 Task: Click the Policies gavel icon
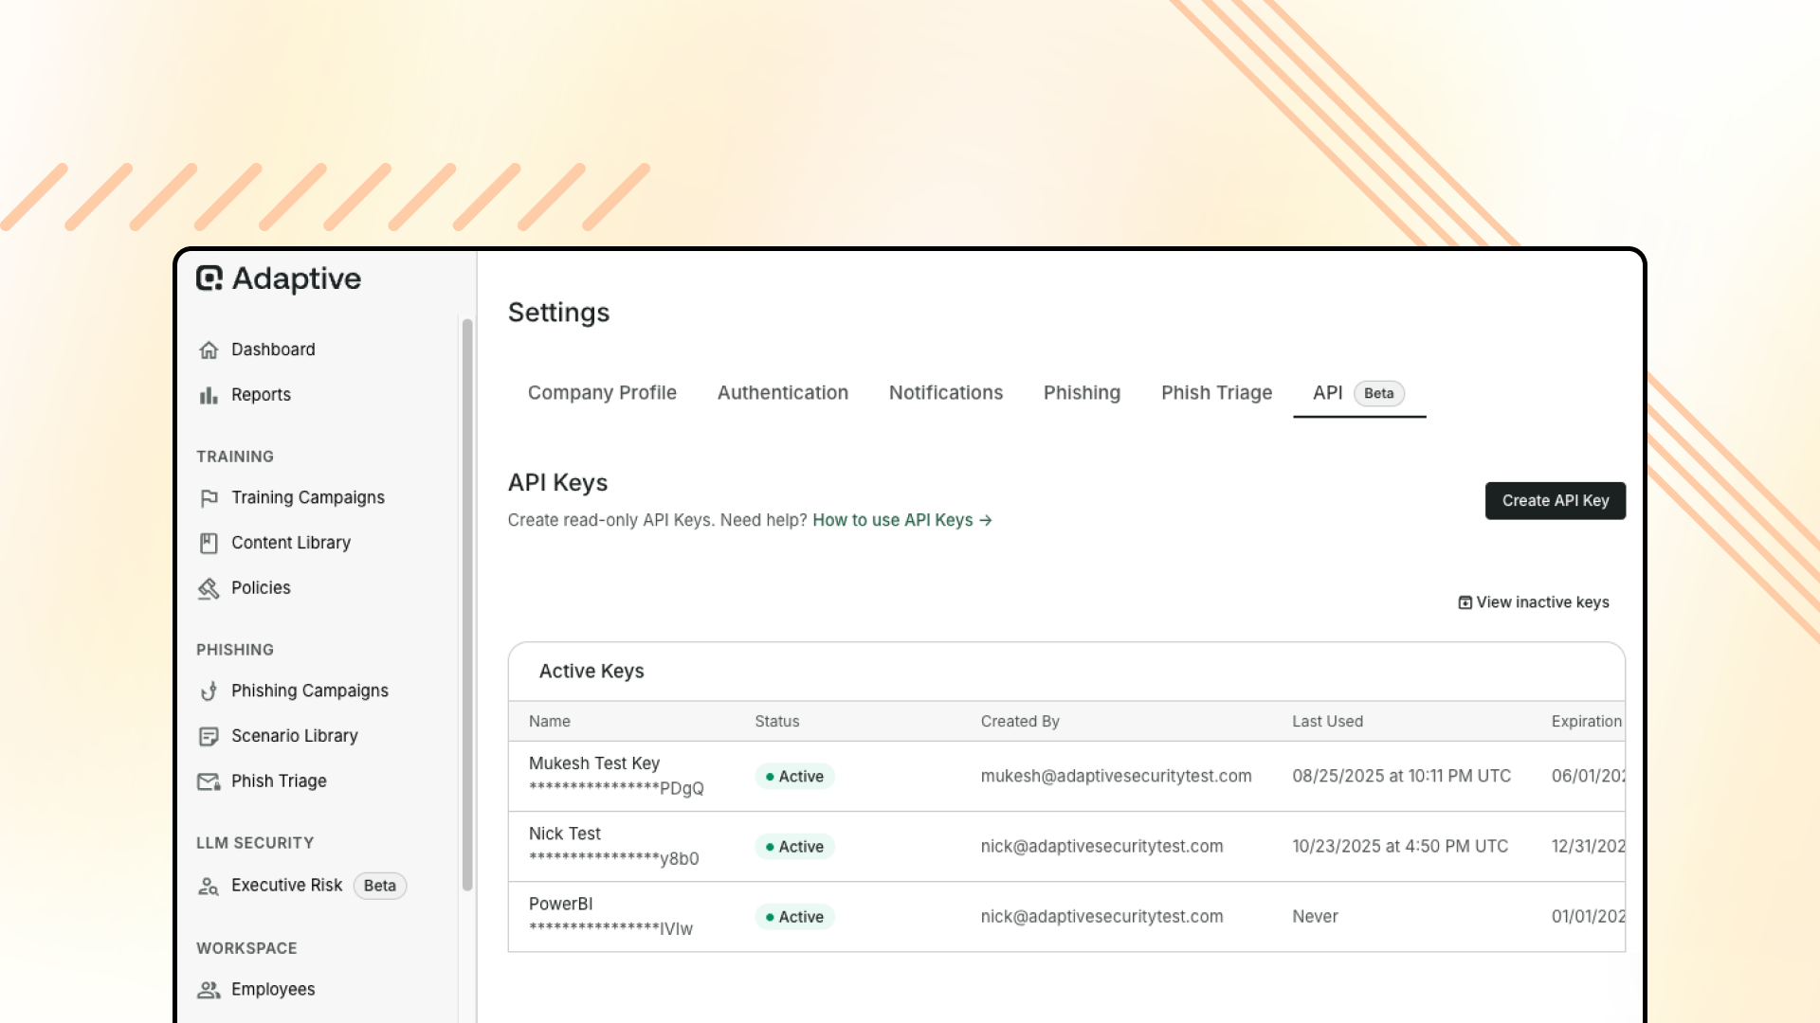[x=209, y=588]
